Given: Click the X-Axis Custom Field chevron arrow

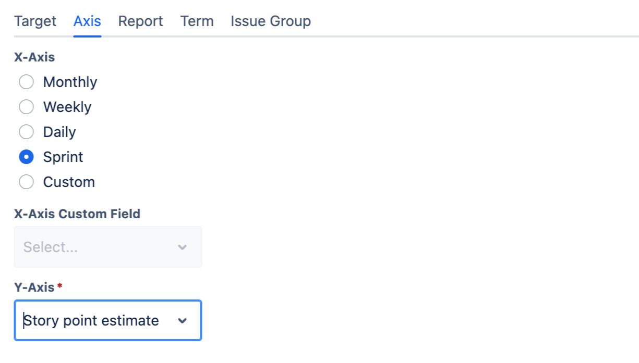Looking at the screenshot, I should coord(182,247).
